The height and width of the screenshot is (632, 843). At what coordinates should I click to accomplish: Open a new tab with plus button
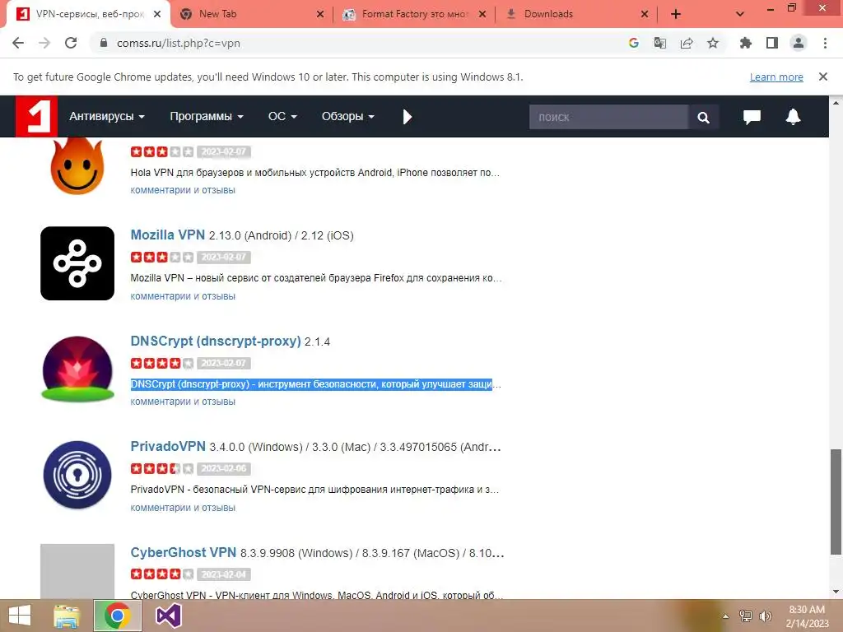(676, 14)
